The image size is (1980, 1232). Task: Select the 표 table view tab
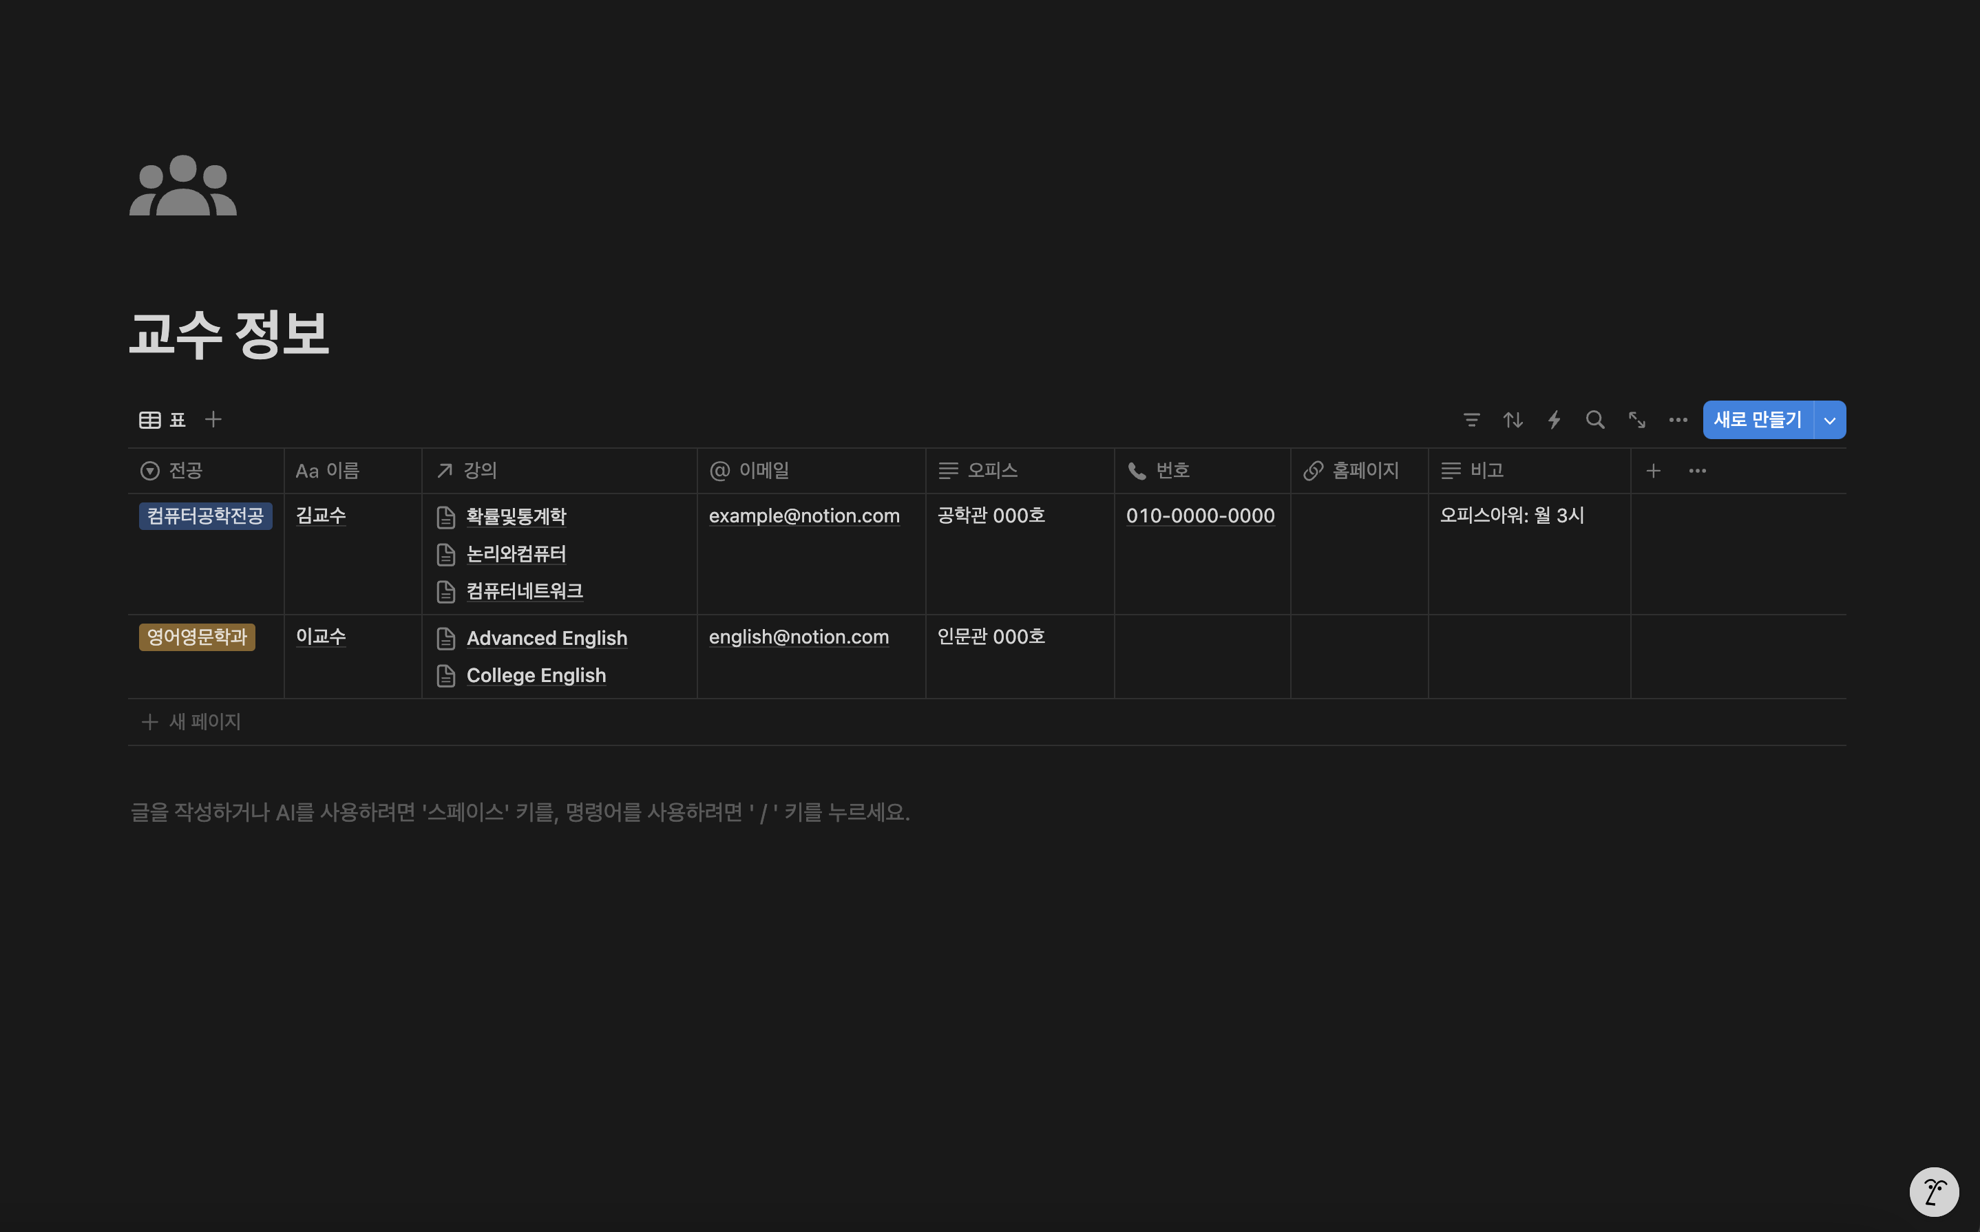tap(163, 420)
